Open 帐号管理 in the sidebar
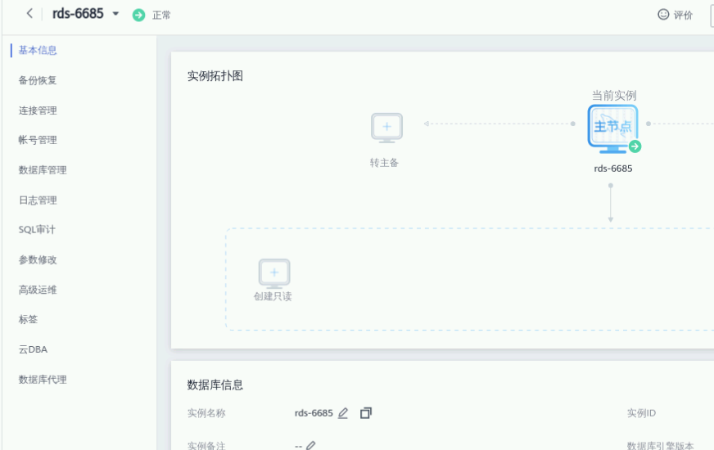 tap(38, 140)
